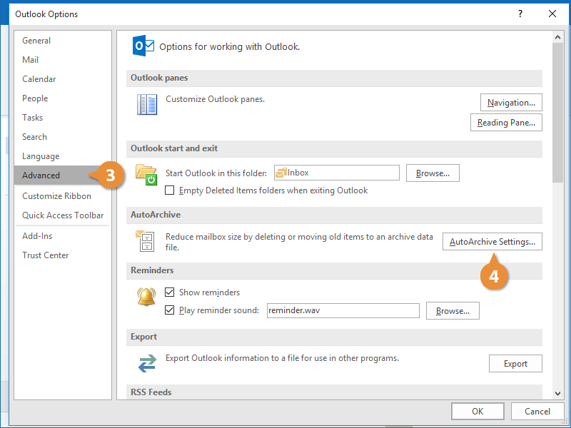
Task: Click the 'AutoArchive' section heading
Action: (156, 215)
